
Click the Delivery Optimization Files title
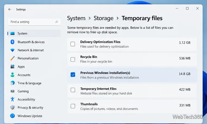click(100, 42)
